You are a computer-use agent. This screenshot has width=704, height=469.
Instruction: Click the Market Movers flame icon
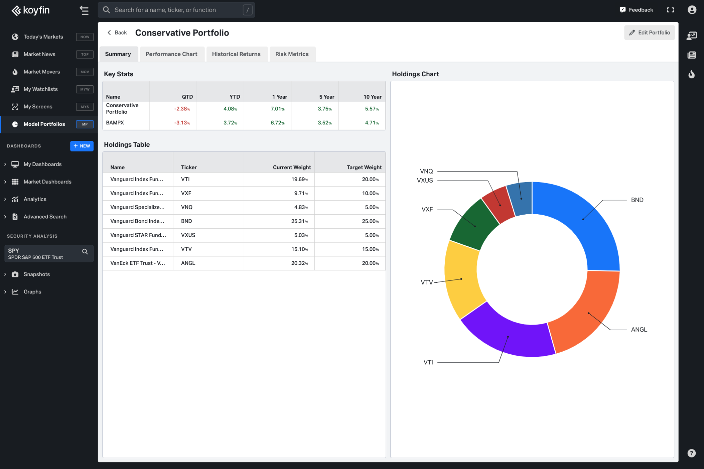[x=15, y=71]
